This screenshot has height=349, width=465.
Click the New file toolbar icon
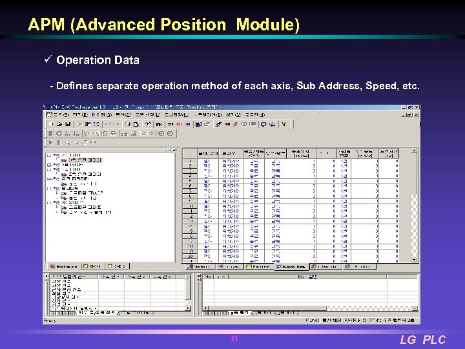(50, 124)
